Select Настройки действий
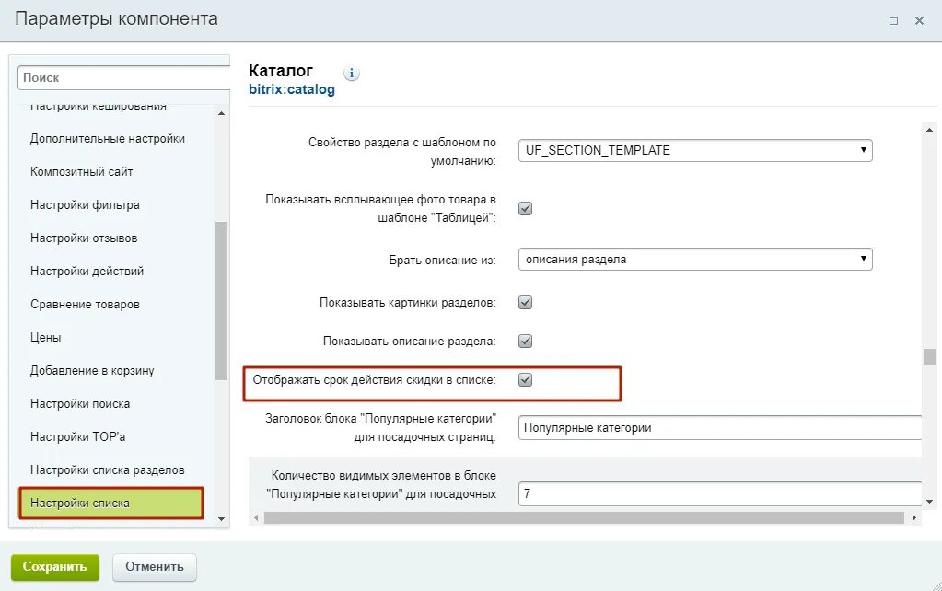Image resolution: width=942 pixels, height=591 pixels. click(x=87, y=271)
